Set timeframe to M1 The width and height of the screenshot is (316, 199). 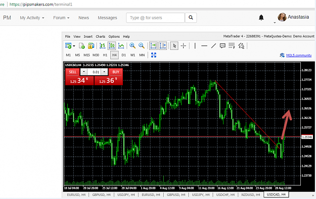pos(68,55)
